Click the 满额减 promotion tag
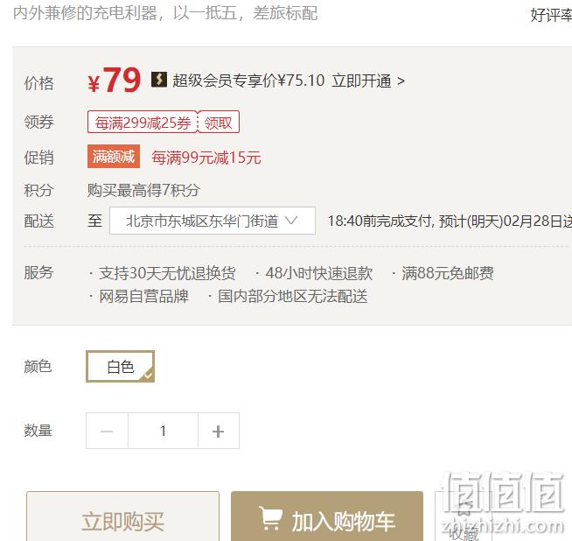572x541 pixels. [114, 157]
